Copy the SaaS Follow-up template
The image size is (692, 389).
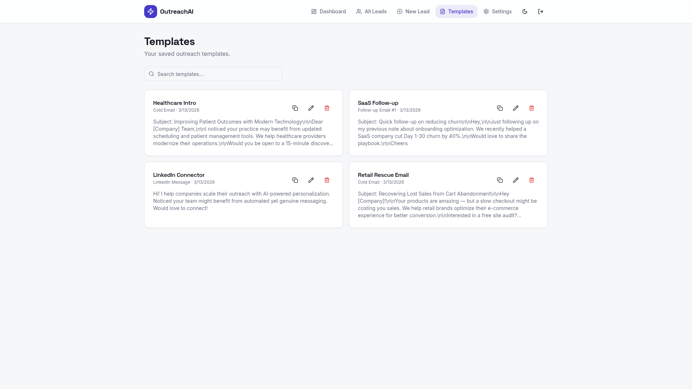click(x=500, y=108)
